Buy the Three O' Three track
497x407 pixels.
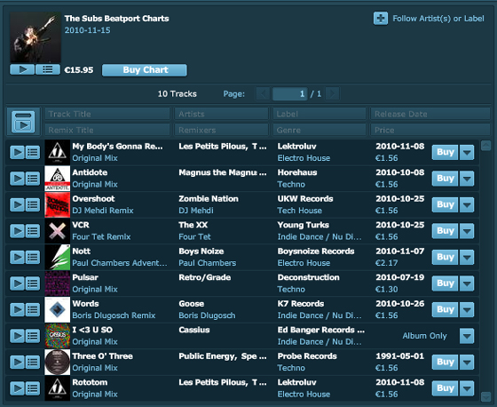pos(445,362)
